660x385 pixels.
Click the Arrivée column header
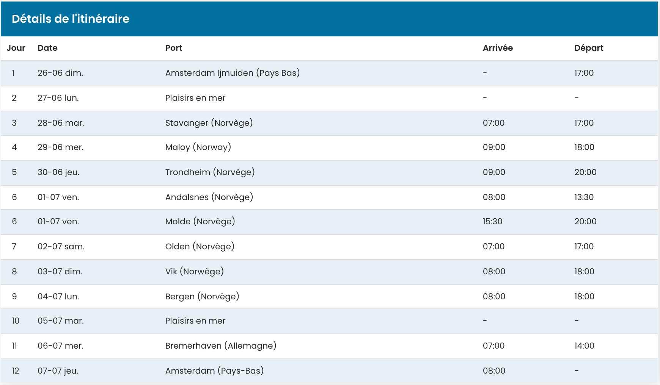pyautogui.click(x=498, y=48)
